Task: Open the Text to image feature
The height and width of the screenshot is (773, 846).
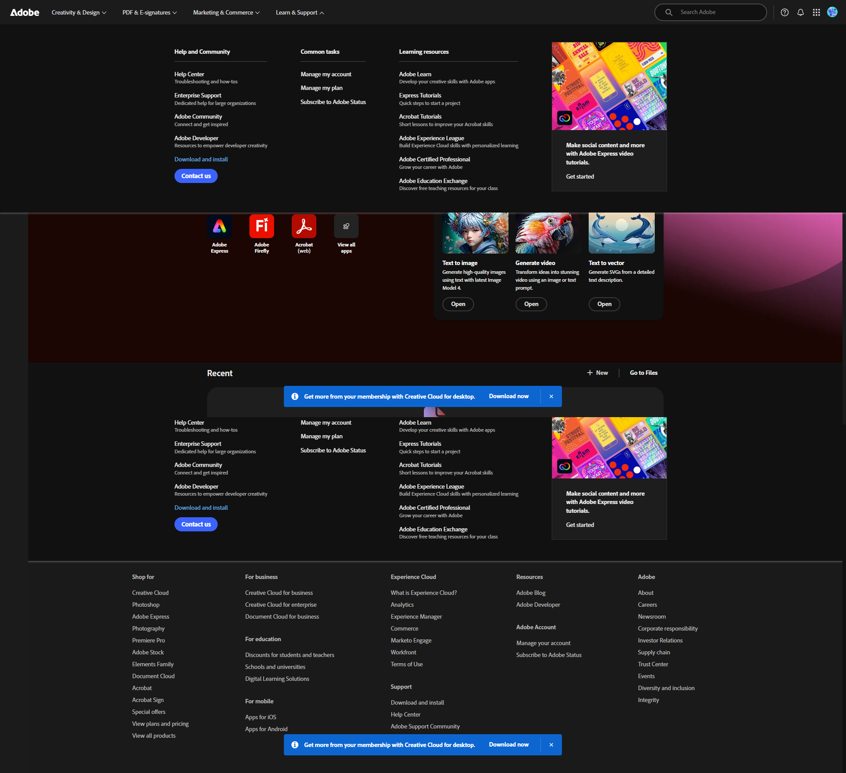Action: point(458,304)
